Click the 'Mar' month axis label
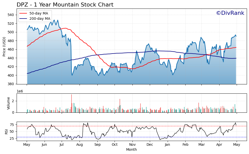Image resolution: width=249 pixels, height=154 pixels. (201, 145)
